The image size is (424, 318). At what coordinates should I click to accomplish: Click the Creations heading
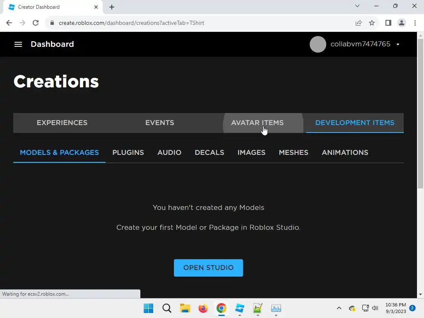[56, 82]
